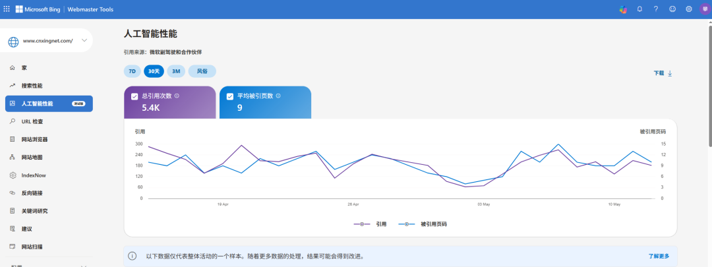Open the app launcher grid icon
Viewport: 712px width, 267px height.
(x=7, y=9)
